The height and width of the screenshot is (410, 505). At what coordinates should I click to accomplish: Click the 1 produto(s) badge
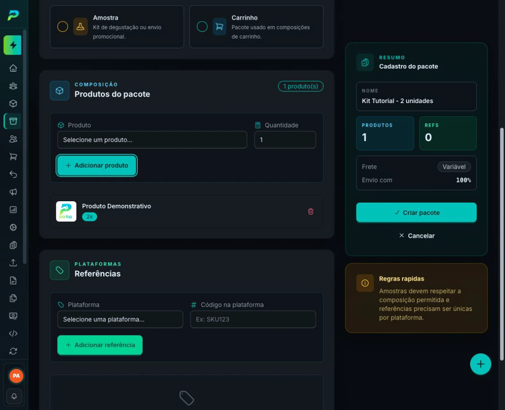(x=301, y=86)
